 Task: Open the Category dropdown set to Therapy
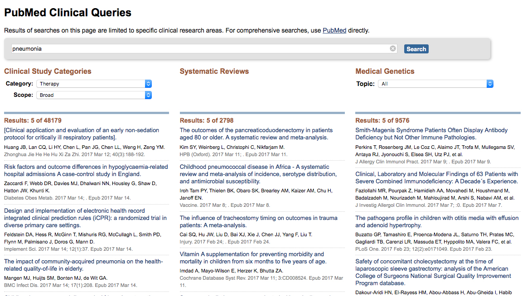94,84
